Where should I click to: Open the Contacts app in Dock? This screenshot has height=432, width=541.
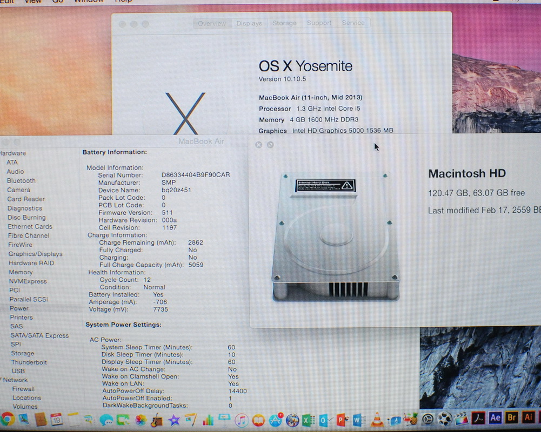point(41,420)
